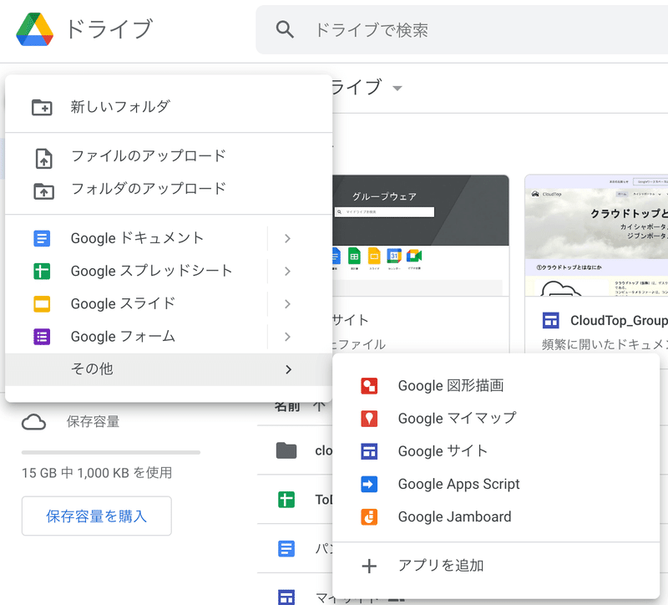
Task: Choose Google Jamboard from the submenu
Action: pos(454,516)
